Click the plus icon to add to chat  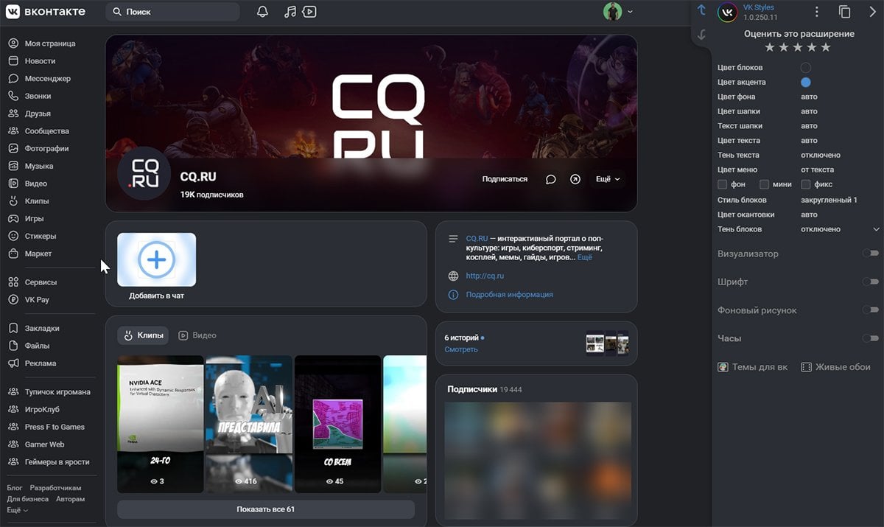click(x=156, y=259)
